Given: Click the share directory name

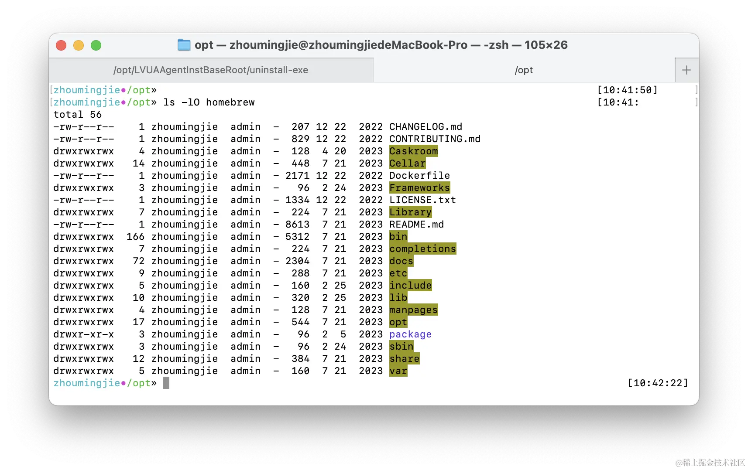Looking at the screenshot, I should (405, 359).
